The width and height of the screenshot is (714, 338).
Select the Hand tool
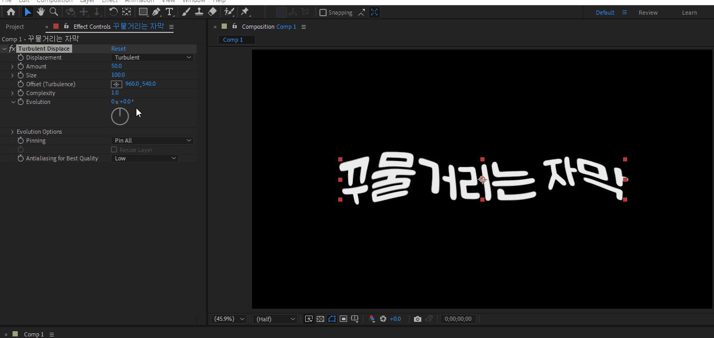click(x=41, y=11)
